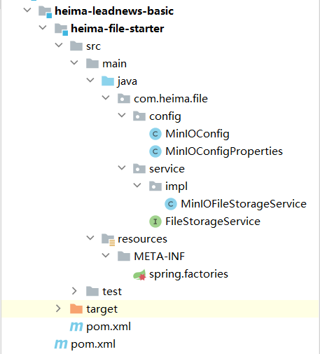This screenshot has height=354, width=320.
Task: Click the blue java source folder icon
Action: pos(108,81)
